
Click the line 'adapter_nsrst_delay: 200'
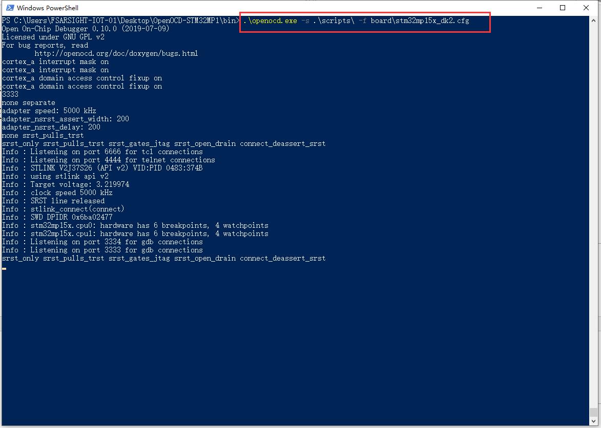tap(51, 127)
